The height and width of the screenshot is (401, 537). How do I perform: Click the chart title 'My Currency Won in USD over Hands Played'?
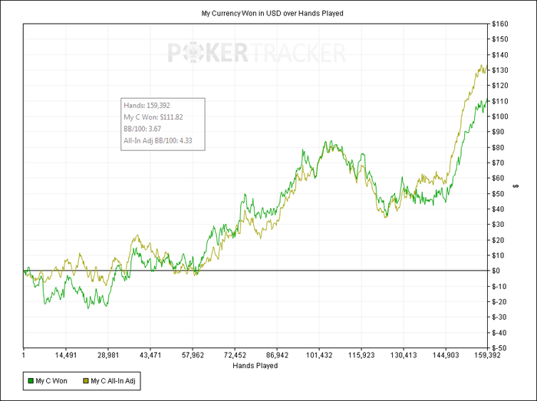(272, 13)
